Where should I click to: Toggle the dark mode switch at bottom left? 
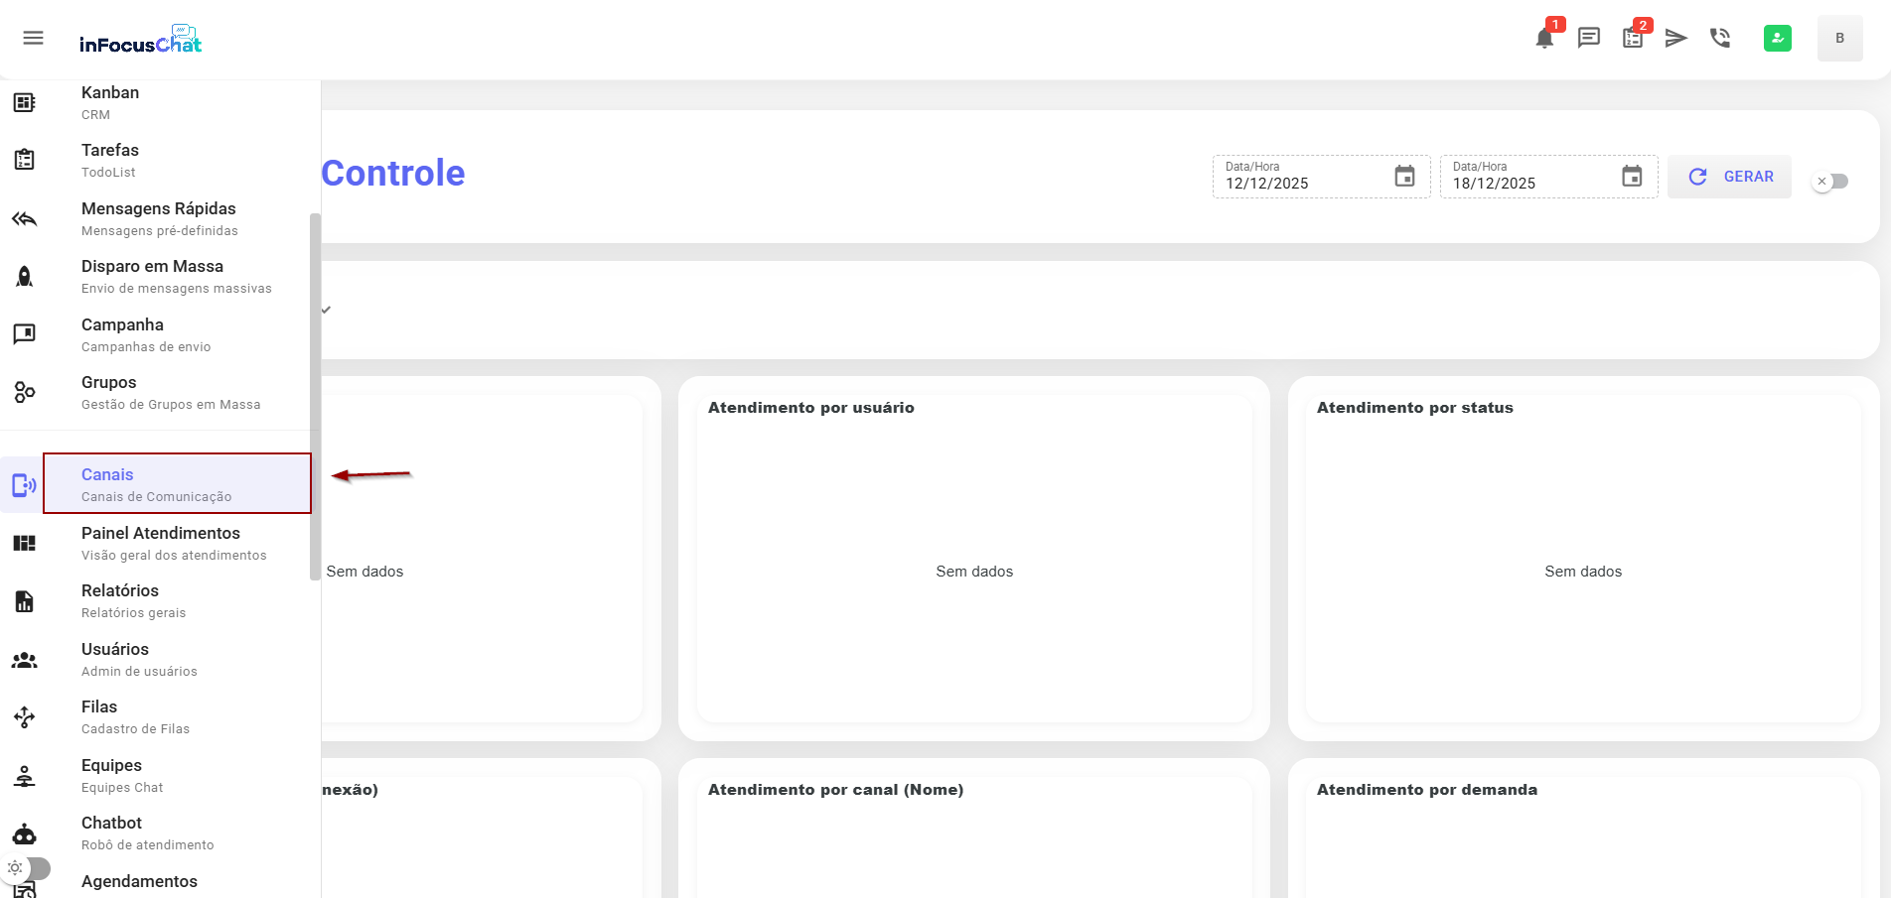26,868
